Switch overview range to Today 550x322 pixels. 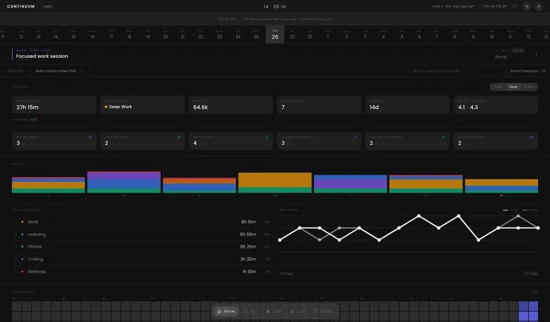tap(498, 87)
